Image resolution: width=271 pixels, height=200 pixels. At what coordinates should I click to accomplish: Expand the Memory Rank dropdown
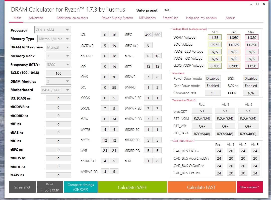pyautogui.click(x=58, y=56)
